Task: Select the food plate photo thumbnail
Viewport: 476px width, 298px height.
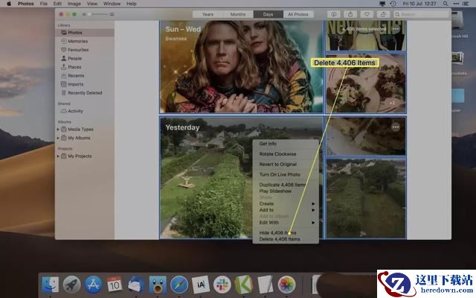Action: point(366,83)
